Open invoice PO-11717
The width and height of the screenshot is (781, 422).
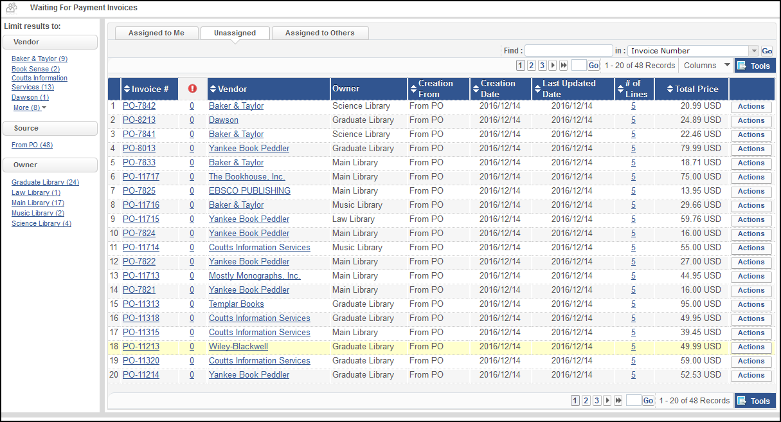[141, 177]
